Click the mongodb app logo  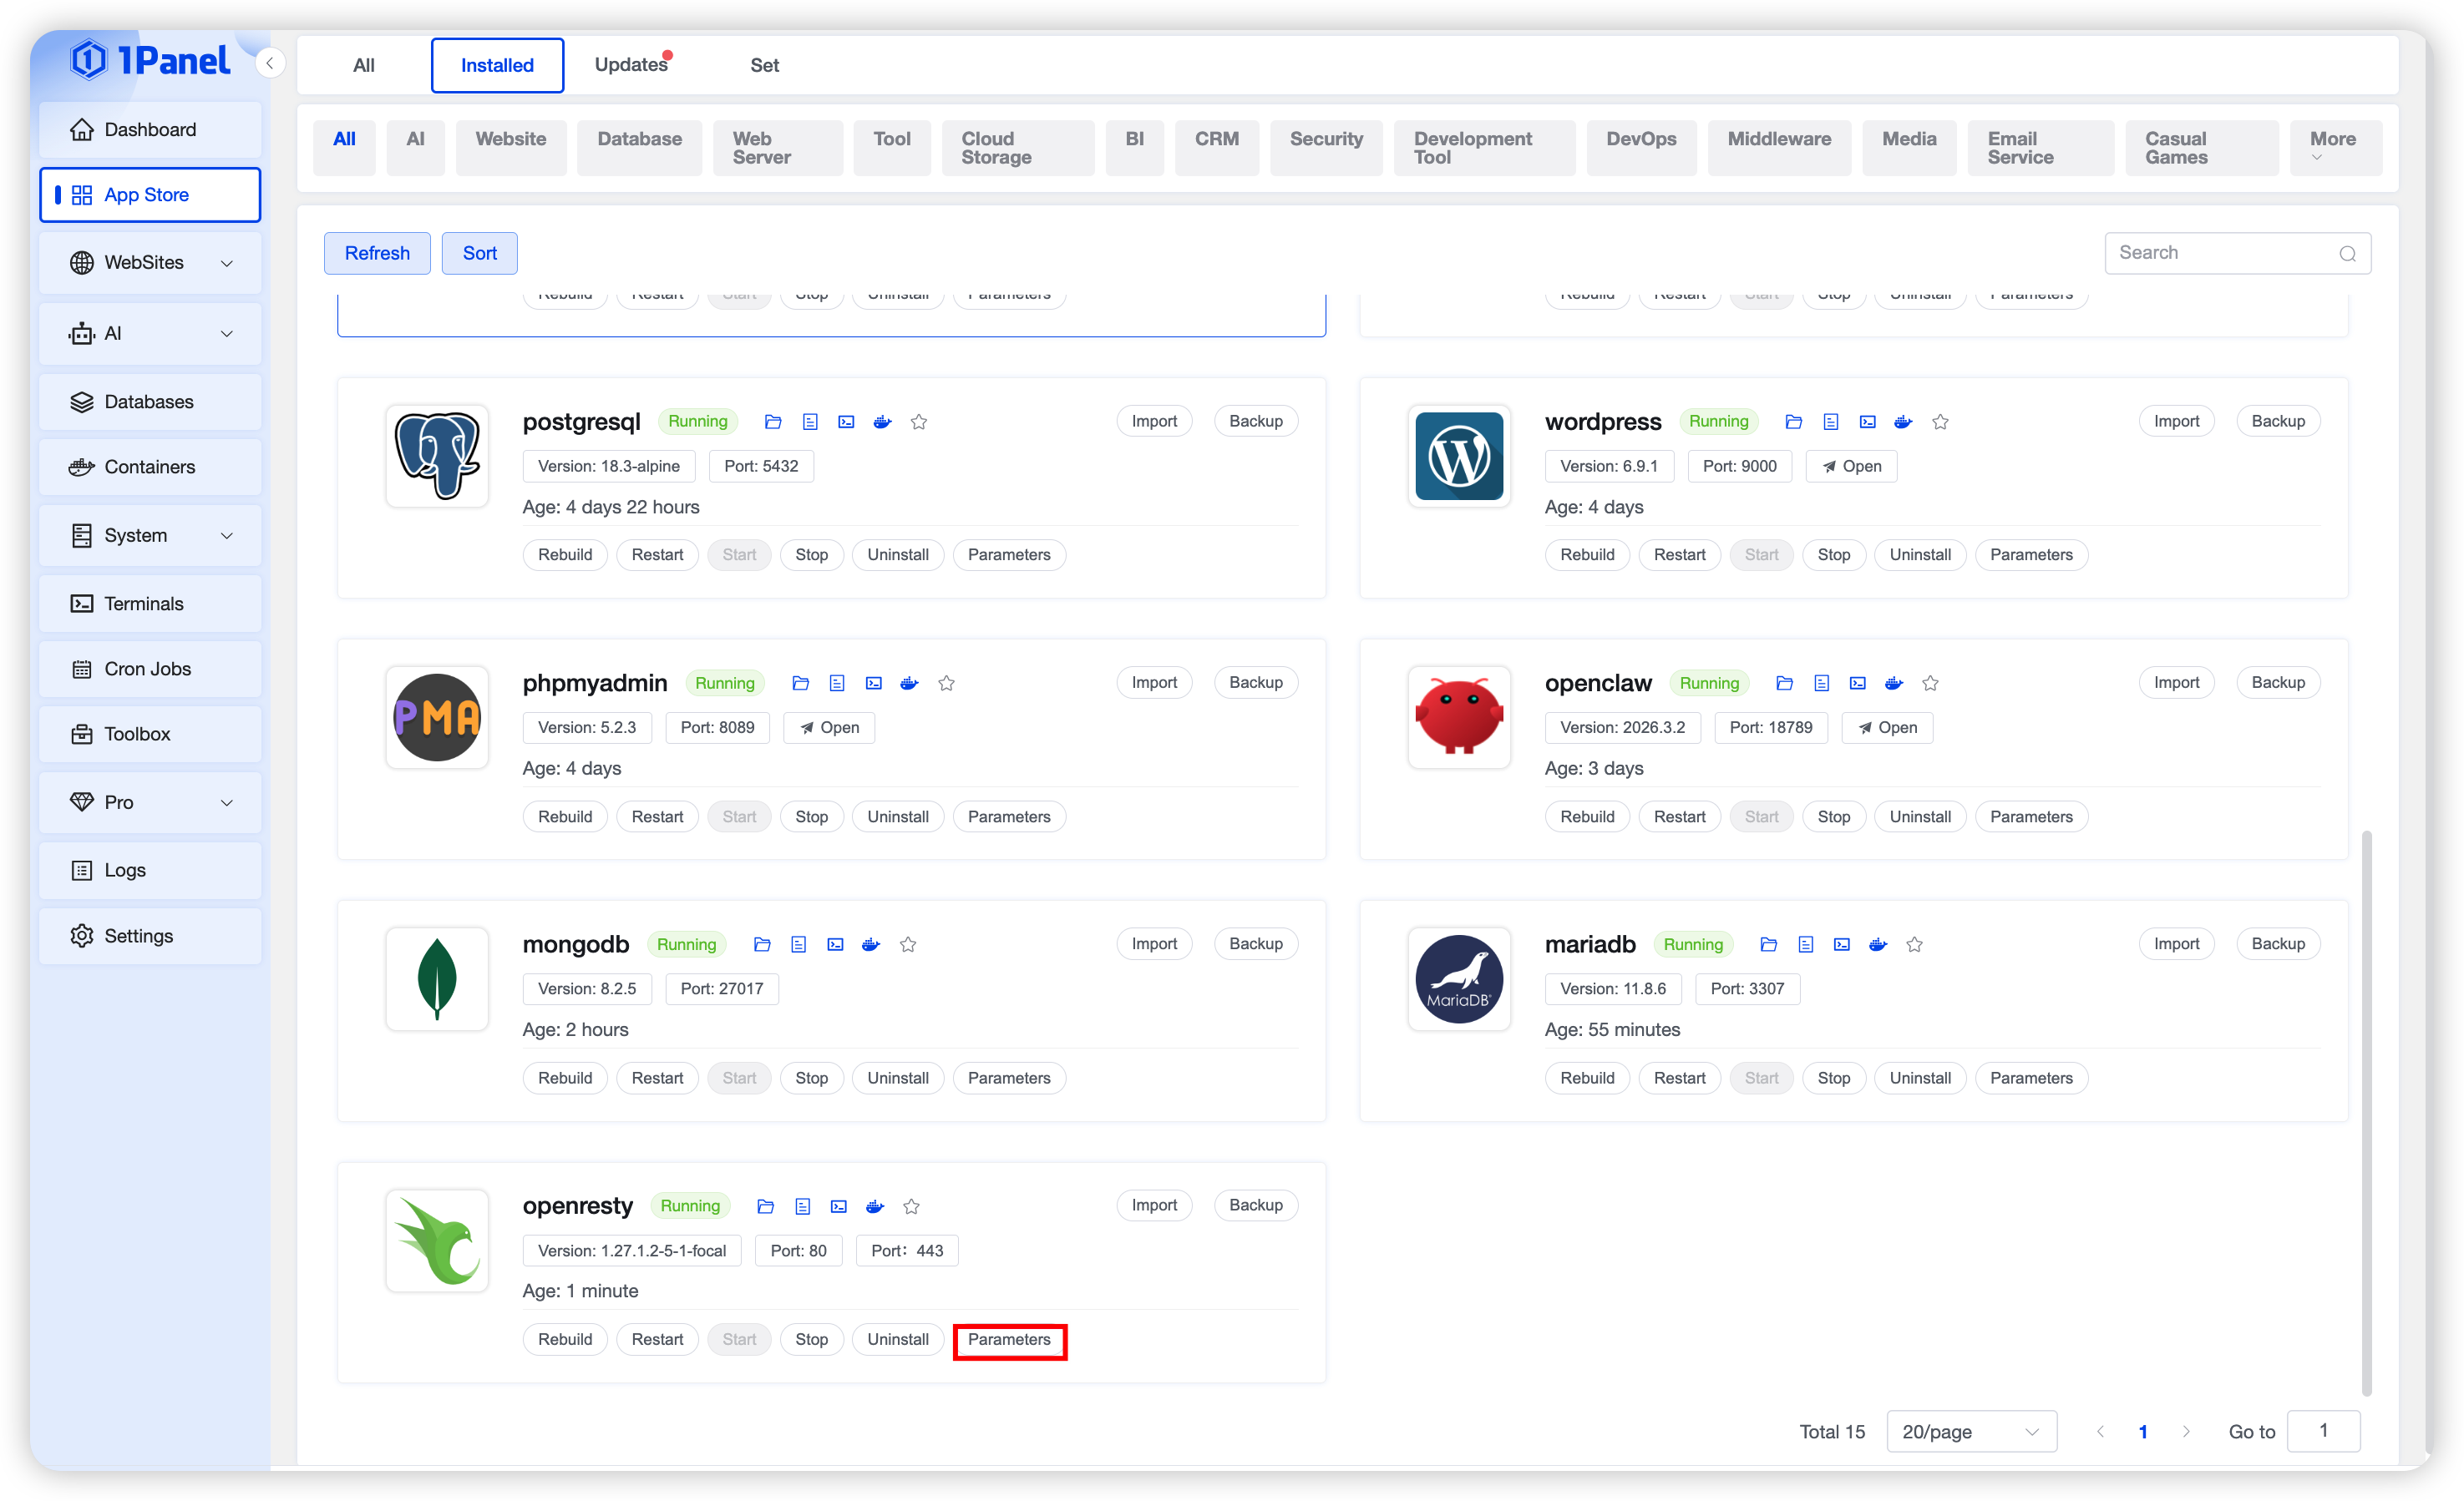click(x=437, y=978)
